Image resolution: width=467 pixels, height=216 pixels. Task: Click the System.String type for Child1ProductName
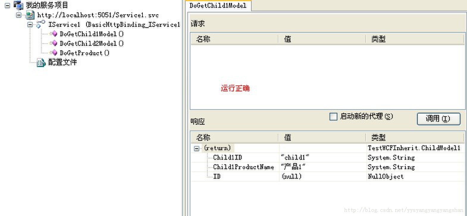pos(391,167)
